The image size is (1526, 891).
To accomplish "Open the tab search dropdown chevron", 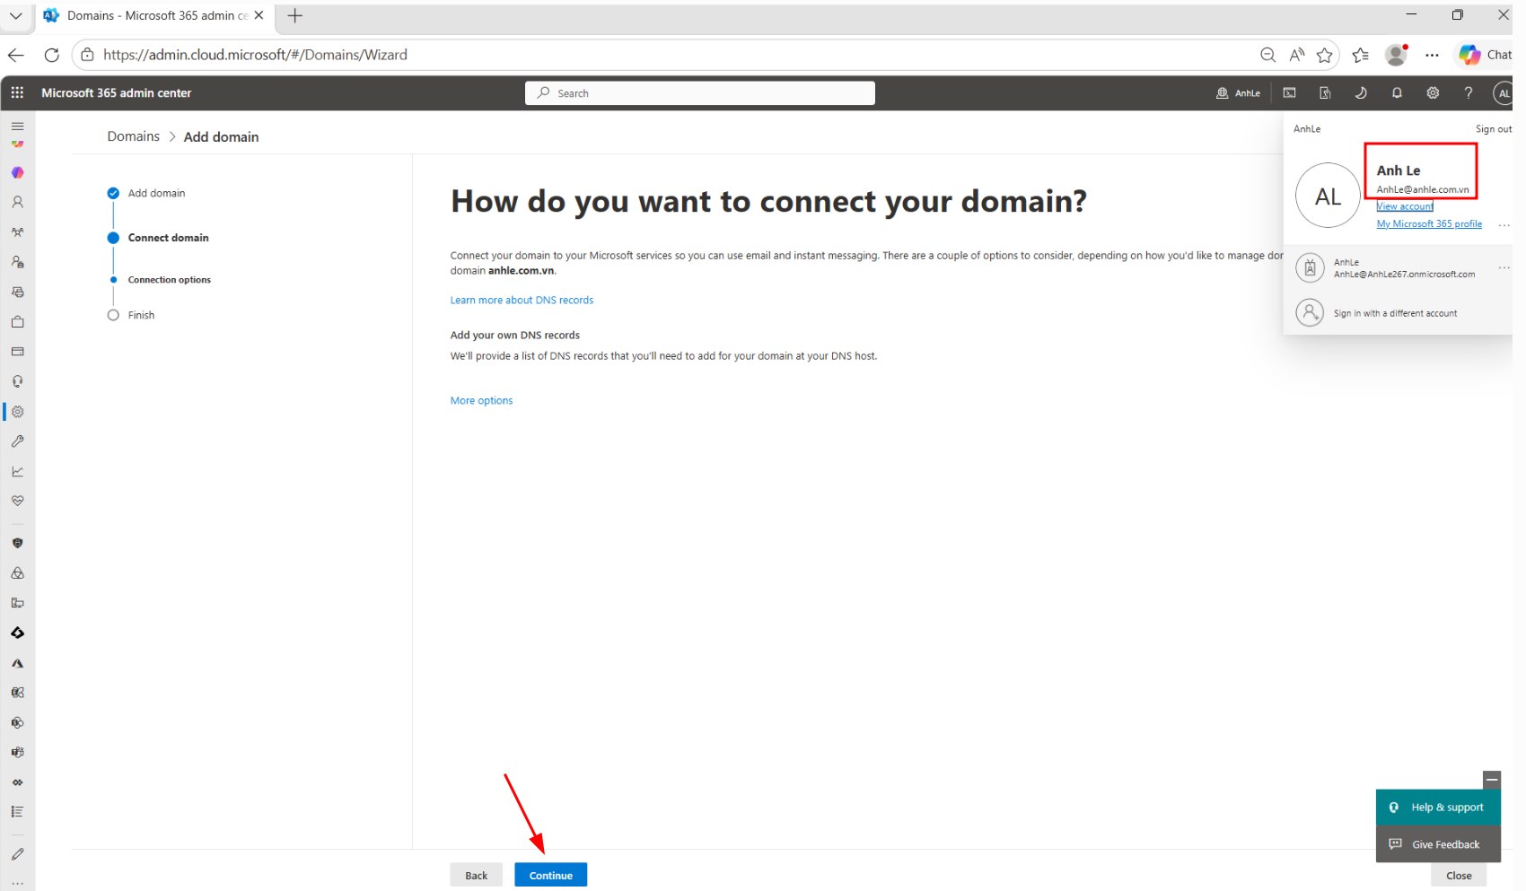I will (x=15, y=15).
